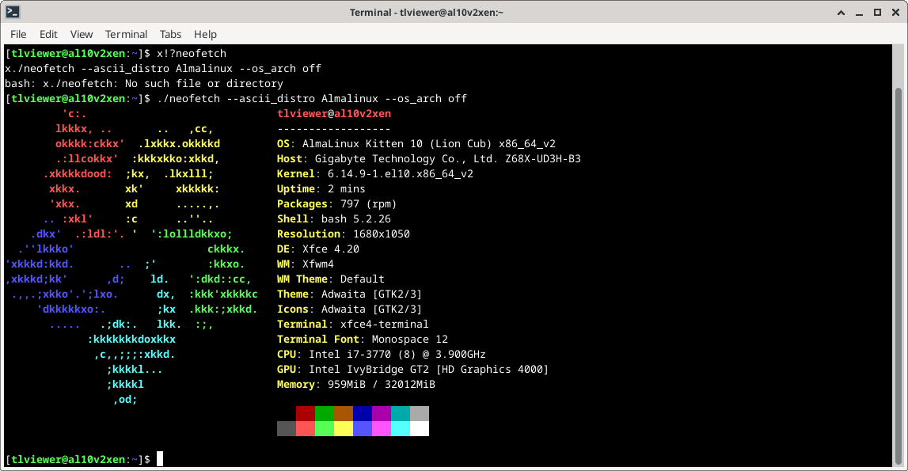Click the successful ./neofetch --ascii_distro command line
This screenshot has height=471, width=908.
pos(312,98)
